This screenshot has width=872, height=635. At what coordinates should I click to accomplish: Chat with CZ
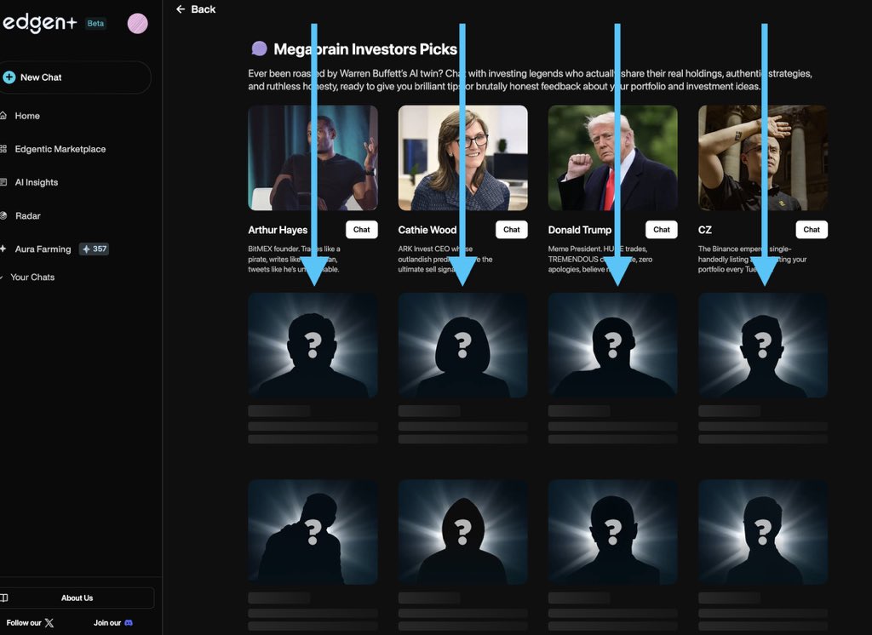(812, 230)
